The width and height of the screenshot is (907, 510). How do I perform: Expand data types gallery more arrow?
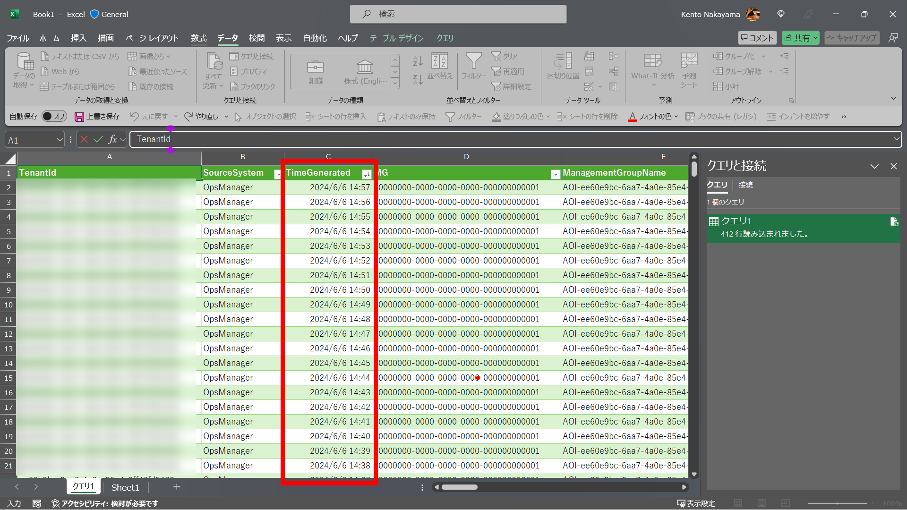tap(395, 83)
